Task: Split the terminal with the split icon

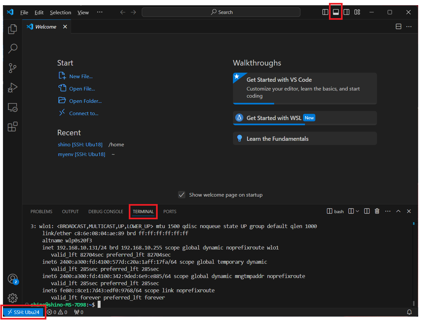Action: 367,211
